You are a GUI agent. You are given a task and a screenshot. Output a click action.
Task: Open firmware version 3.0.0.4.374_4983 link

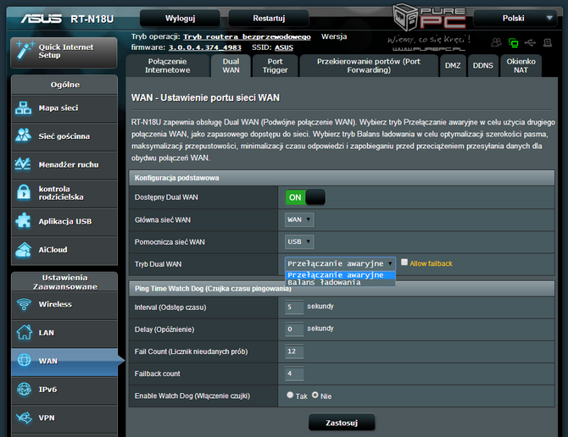tap(204, 47)
